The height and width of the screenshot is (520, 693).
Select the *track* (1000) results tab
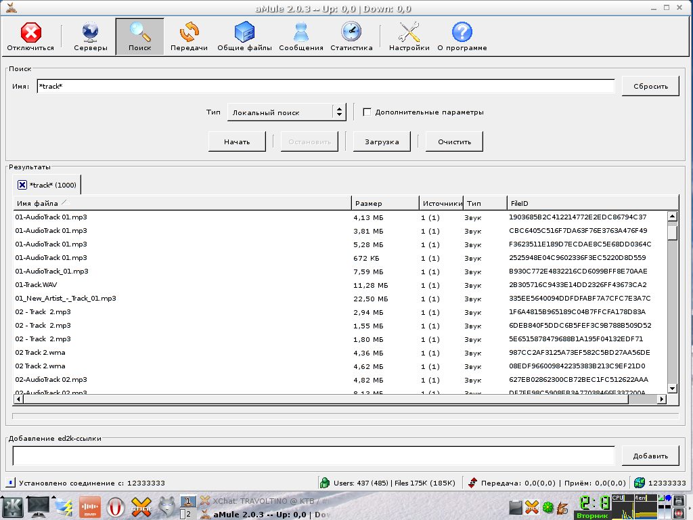tap(53, 185)
